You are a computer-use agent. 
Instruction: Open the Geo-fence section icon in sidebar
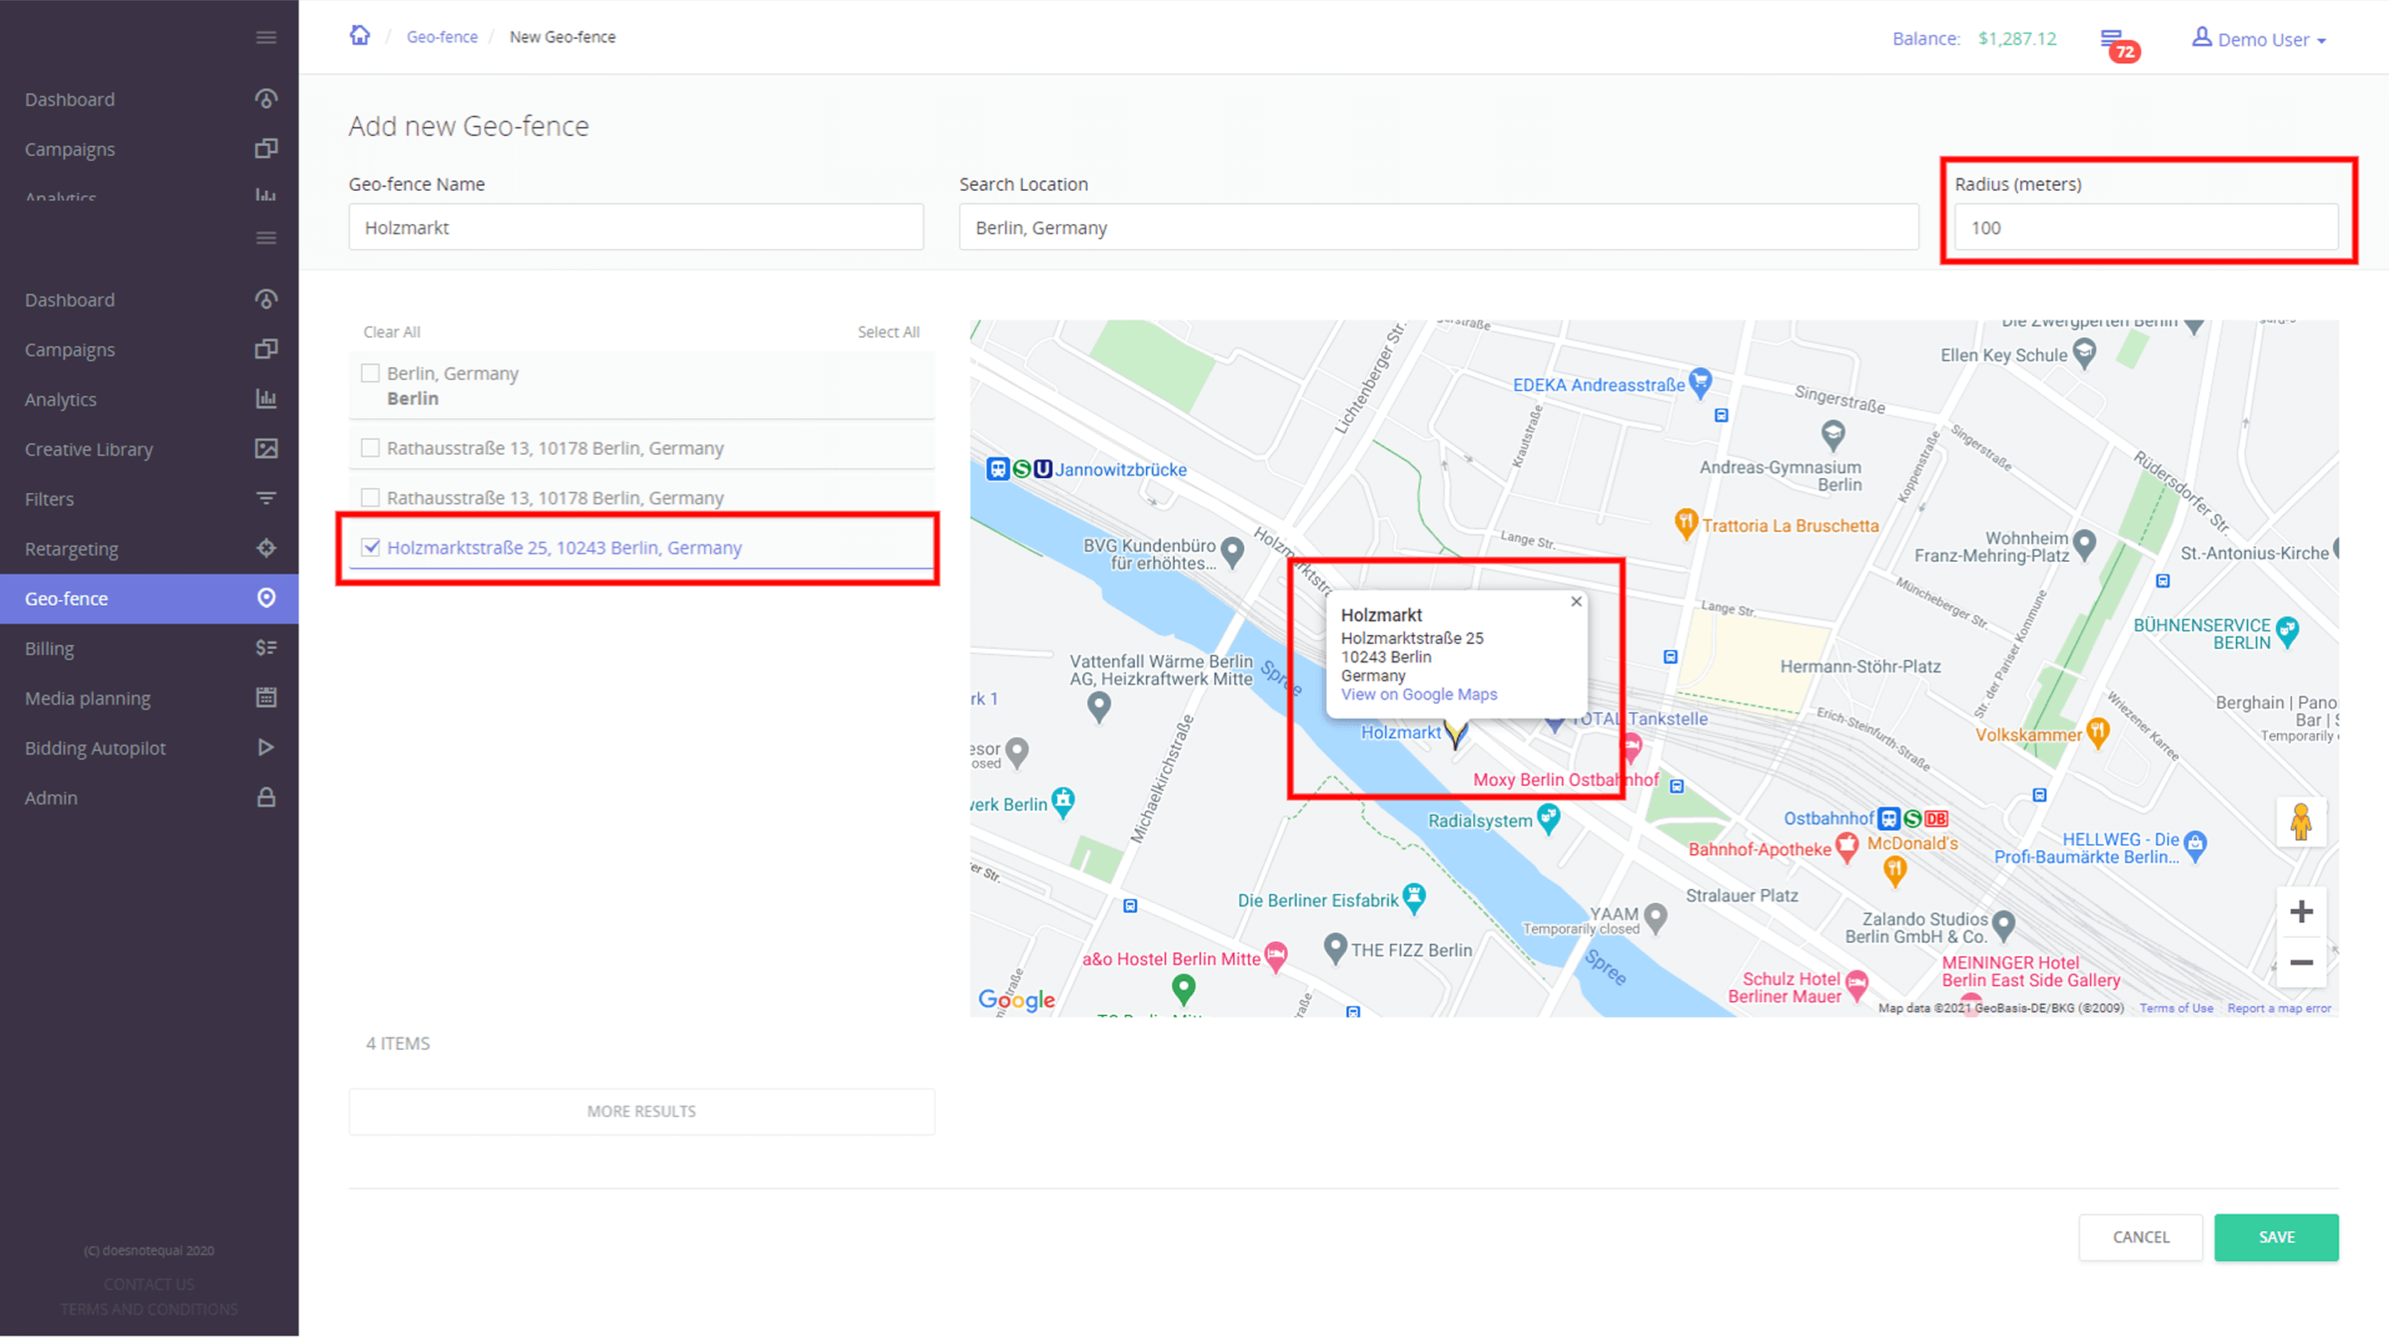click(267, 598)
